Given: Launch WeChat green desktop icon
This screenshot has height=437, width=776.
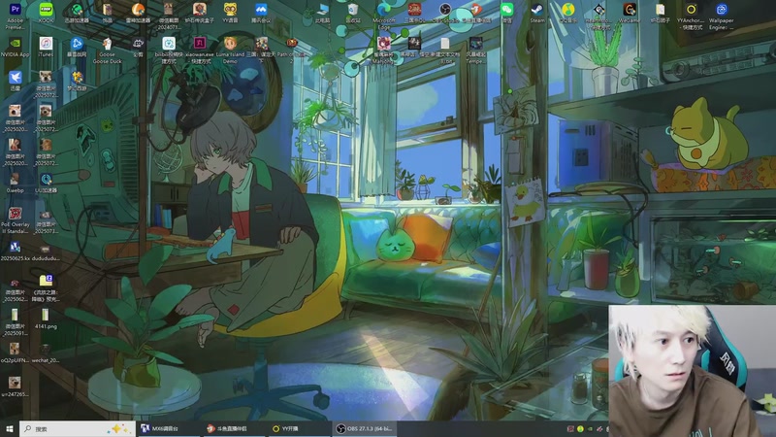Looking at the screenshot, I should point(506,13).
